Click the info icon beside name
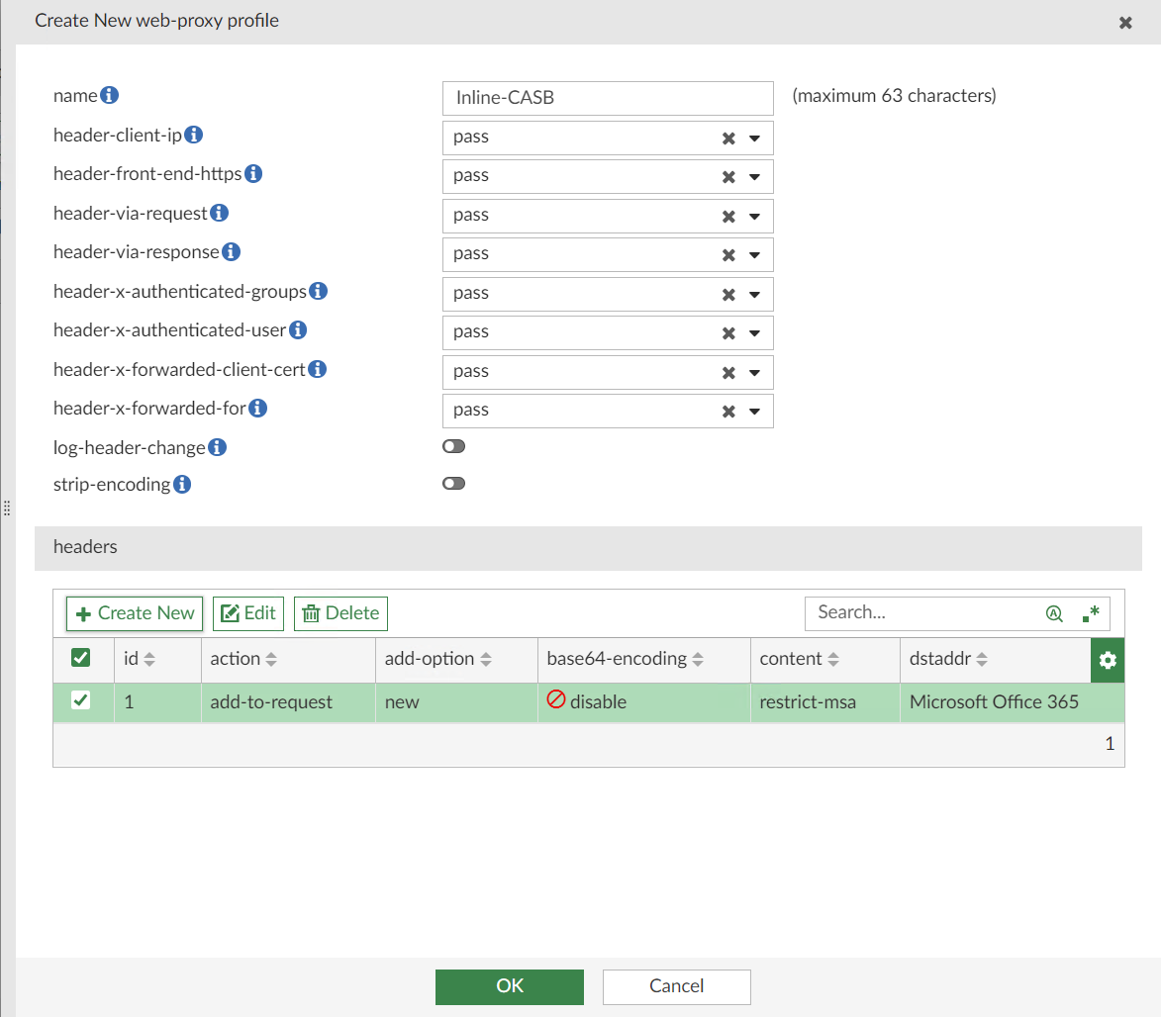1161x1017 pixels. [109, 95]
